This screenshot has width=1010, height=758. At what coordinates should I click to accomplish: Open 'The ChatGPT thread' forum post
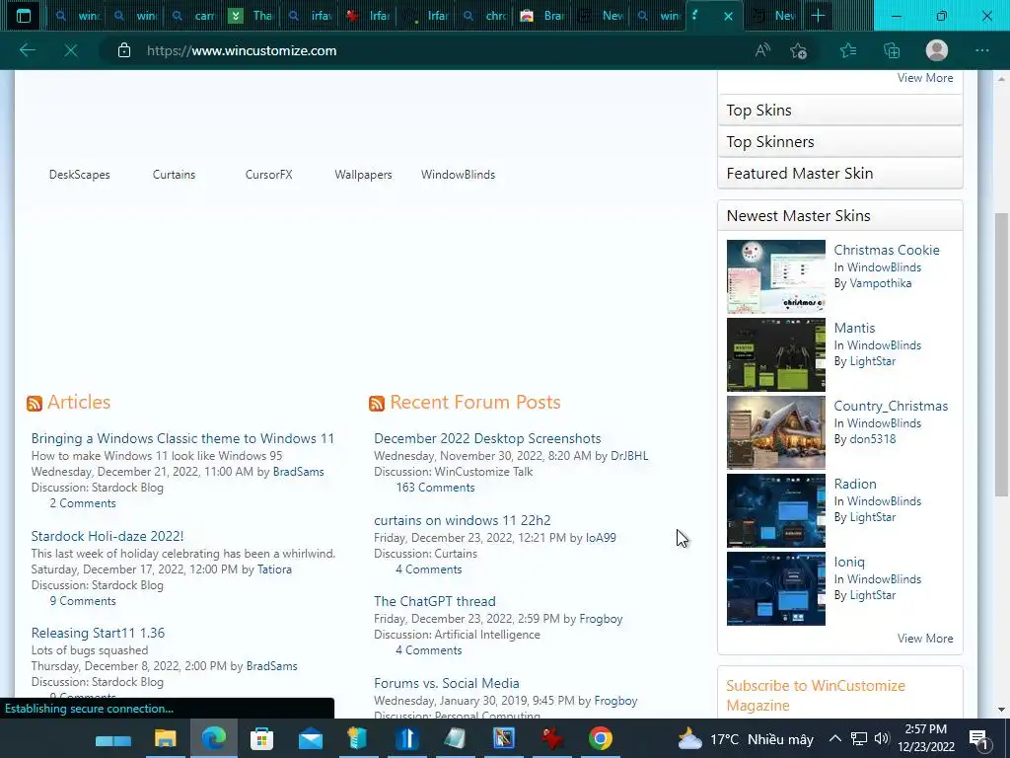[435, 601]
